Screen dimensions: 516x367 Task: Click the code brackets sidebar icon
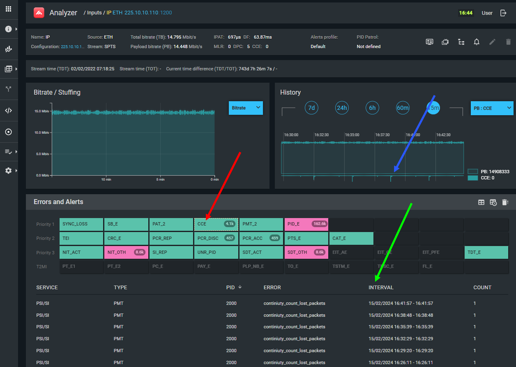[x=8, y=110]
